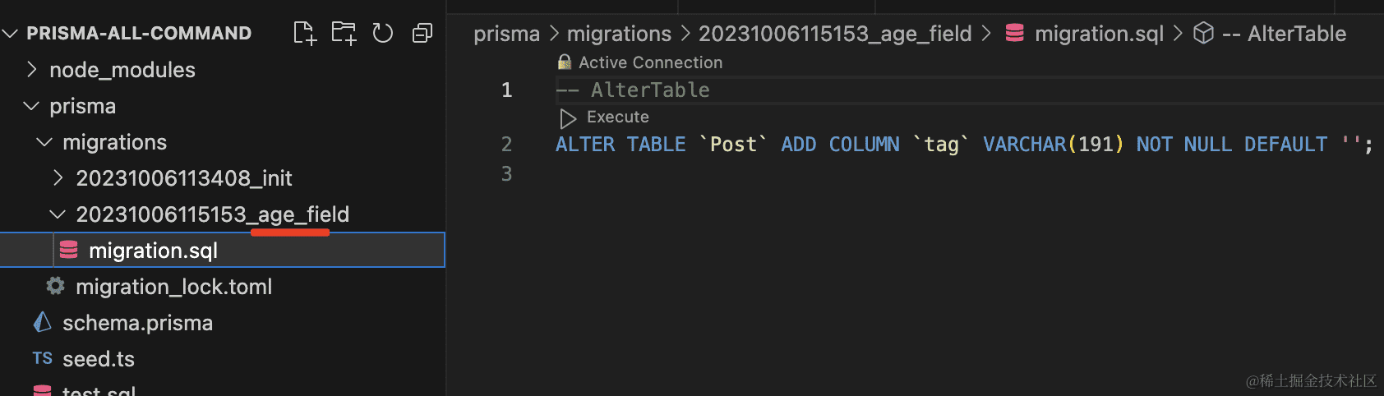This screenshot has width=1384, height=396.
Task: Open seed.ts in the explorer
Action: pyautogui.click(x=99, y=359)
